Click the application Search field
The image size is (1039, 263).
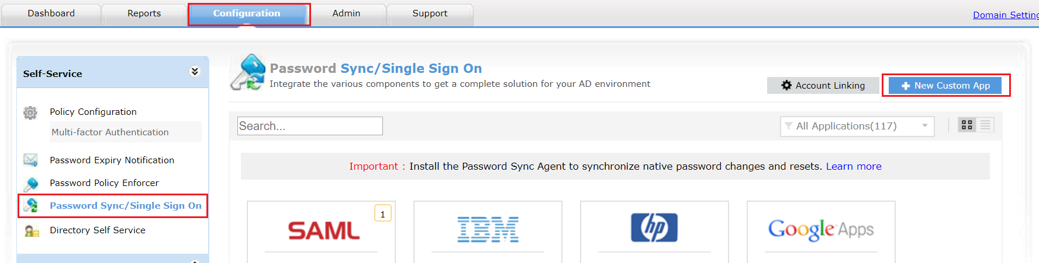[310, 126]
